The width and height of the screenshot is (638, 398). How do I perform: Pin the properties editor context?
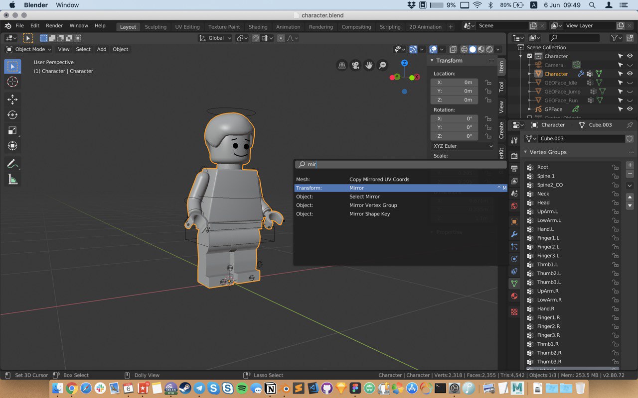click(x=630, y=125)
